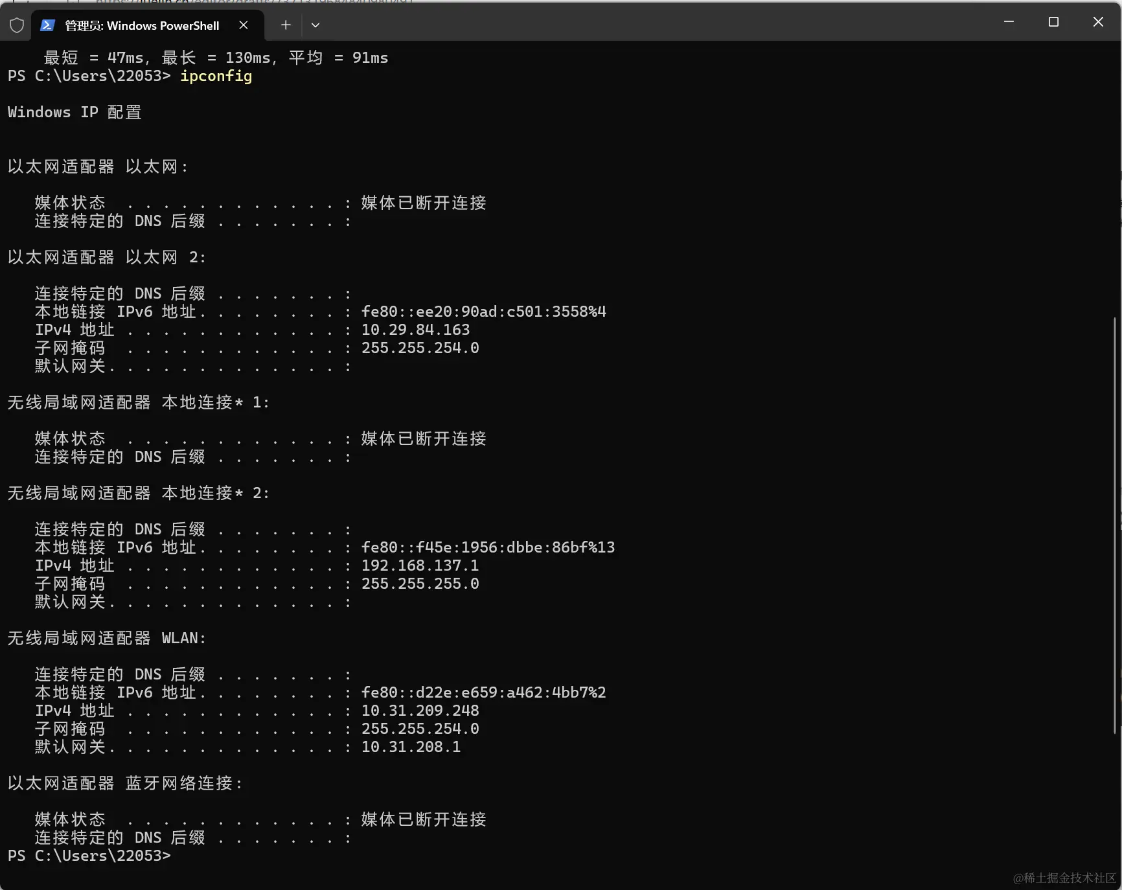1122x890 pixels.
Task: Expand the new tab profile dropdown
Action: (315, 25)
